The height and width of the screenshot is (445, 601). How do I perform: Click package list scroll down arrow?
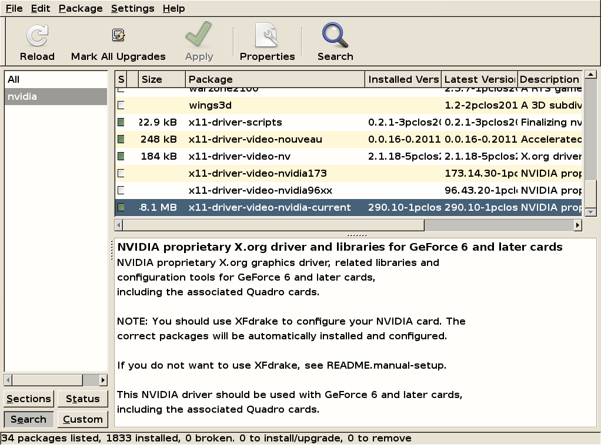coord(590,212)
